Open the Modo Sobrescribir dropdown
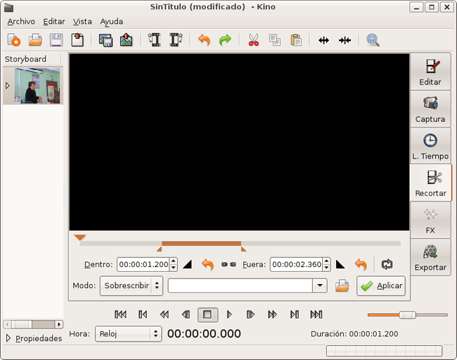Viewport: 457px width, 360px height. [x=131, y=286]
